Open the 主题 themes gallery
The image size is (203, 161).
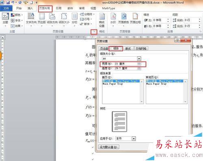(x=5, y=19)
